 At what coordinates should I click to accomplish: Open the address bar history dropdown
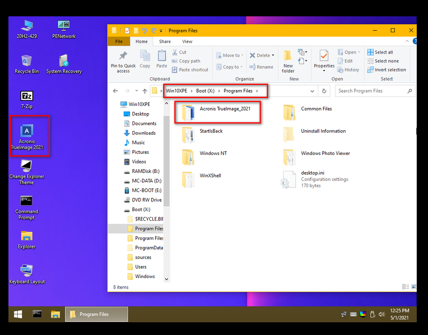coord(312,91)
